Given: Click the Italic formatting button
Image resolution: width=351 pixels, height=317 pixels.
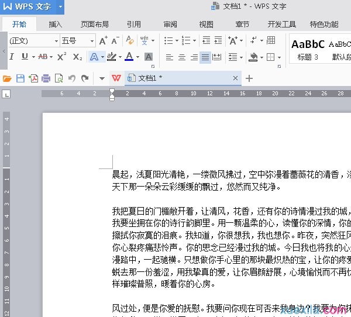Looking at the screenshot, I should (x=11, y=57).
